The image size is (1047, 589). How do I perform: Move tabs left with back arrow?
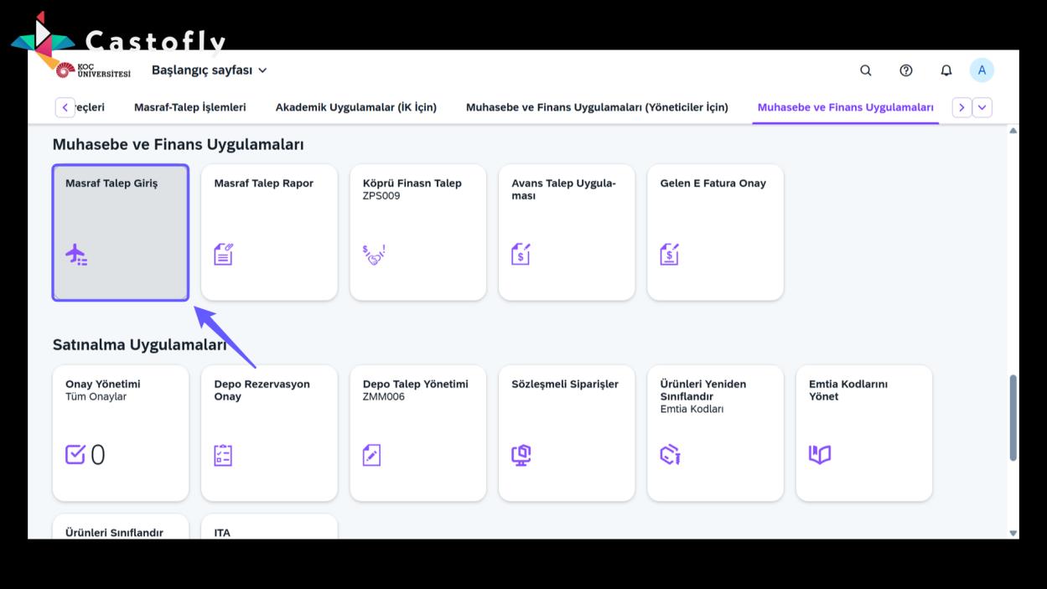65,107
